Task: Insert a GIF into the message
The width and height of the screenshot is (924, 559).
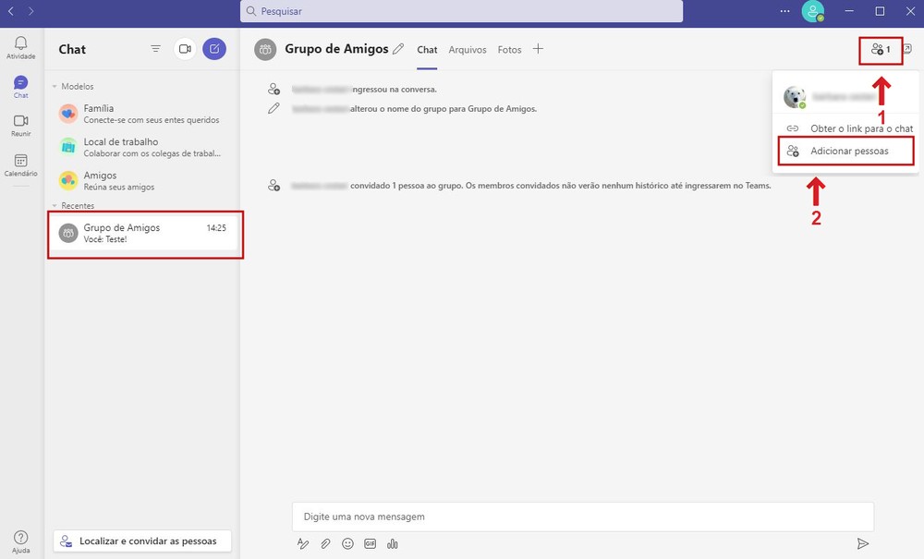Action: pyautogui.click(x=370, y=543)
